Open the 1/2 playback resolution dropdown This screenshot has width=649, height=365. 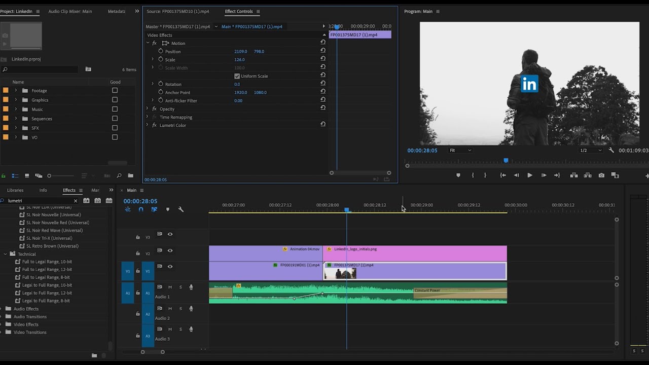591,150
